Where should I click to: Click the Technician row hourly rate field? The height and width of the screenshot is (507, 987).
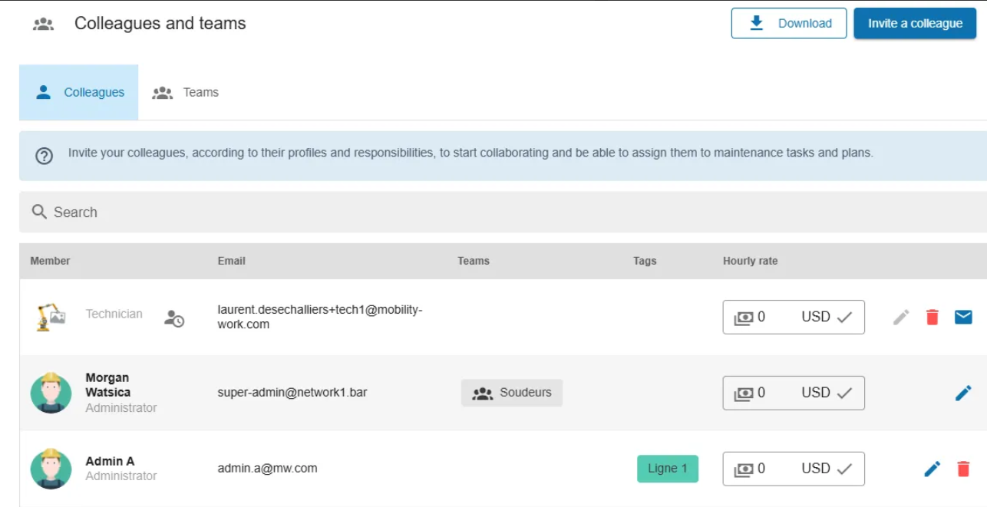[794, 317]
